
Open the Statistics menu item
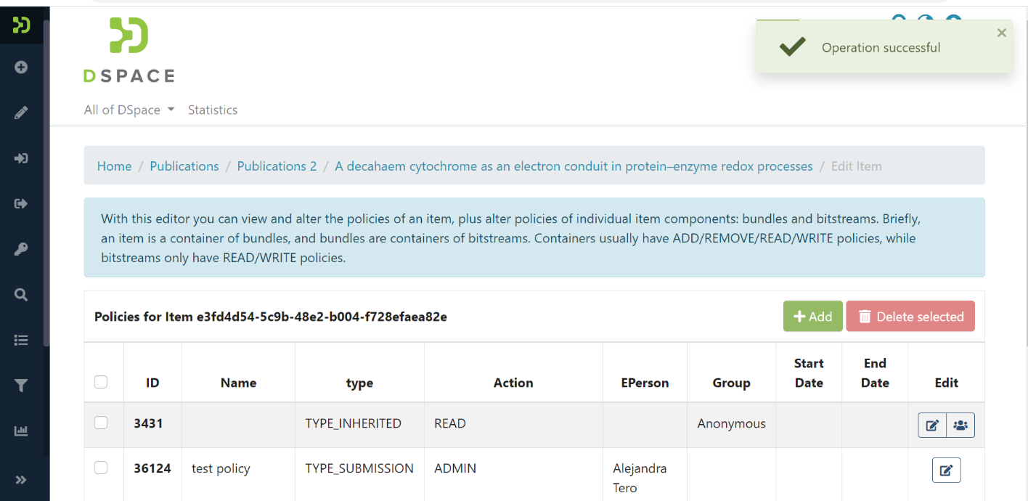(213, 110)
